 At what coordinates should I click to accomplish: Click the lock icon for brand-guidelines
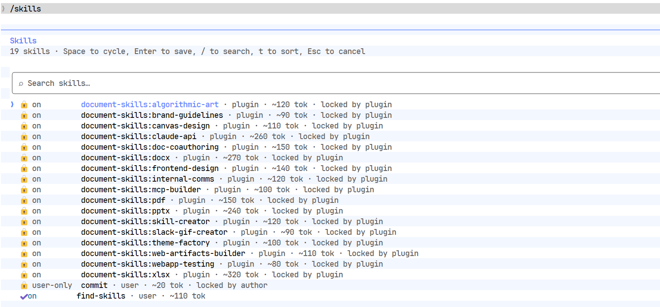coord(24,115)
